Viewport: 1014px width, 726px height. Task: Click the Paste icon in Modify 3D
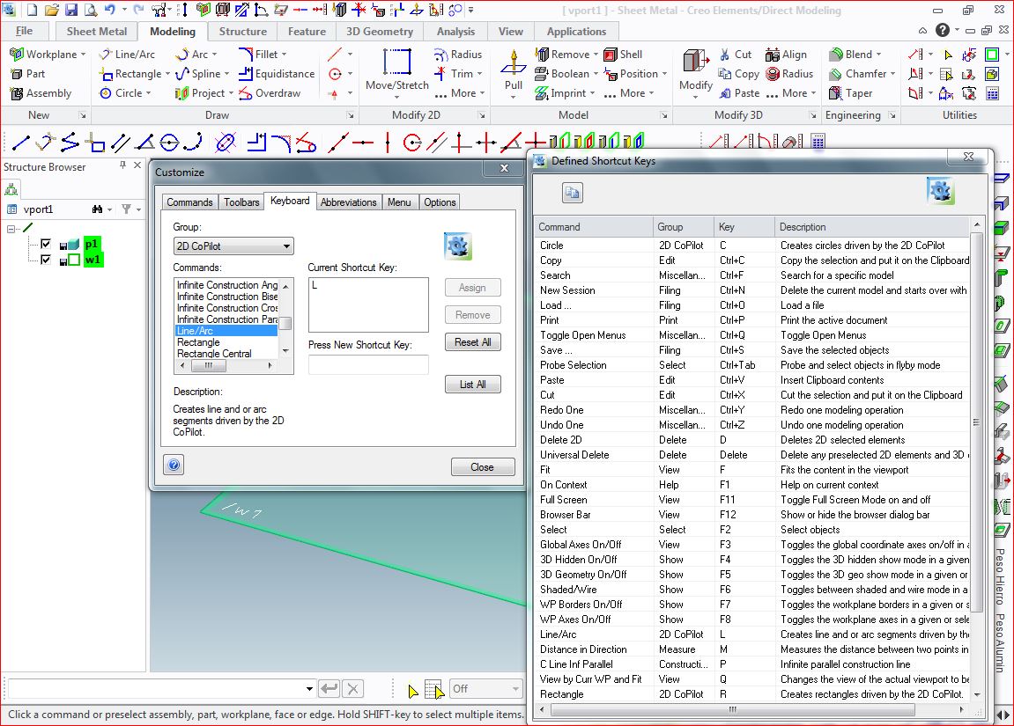point(725,93)
